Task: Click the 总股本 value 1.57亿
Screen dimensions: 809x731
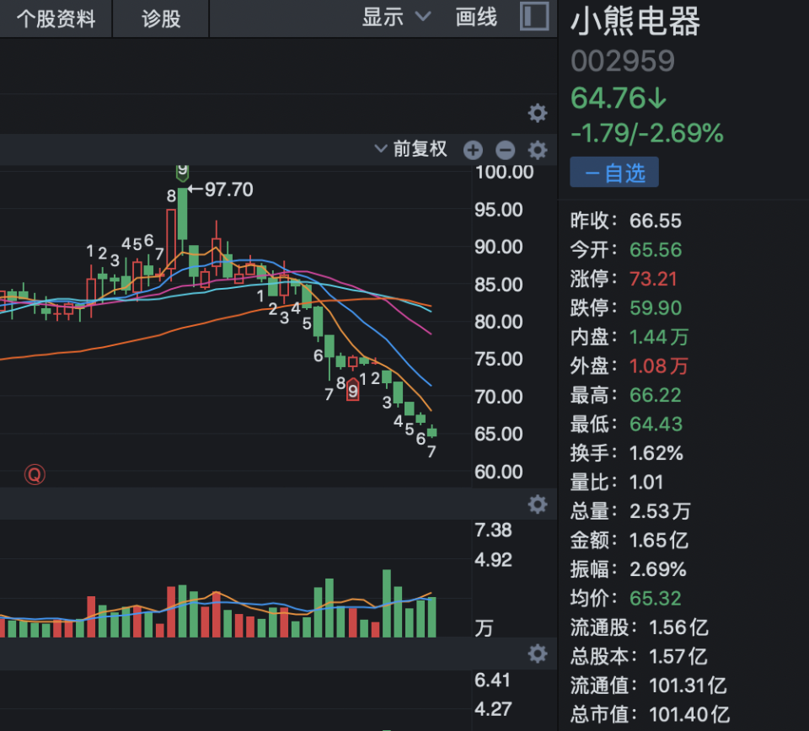Action: (x=678, y=657)
